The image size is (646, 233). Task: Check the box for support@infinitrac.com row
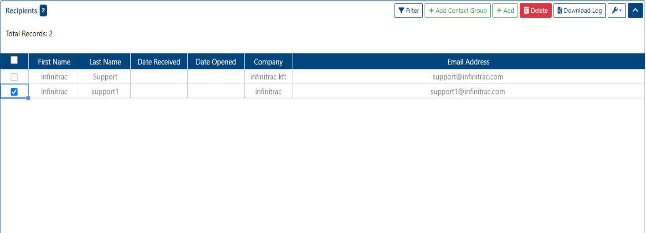[x=14, y=77]
